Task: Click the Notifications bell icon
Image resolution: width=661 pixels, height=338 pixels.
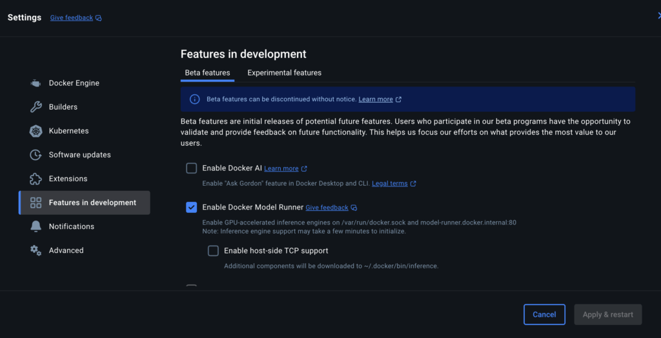Action: (x=36, y=226)
